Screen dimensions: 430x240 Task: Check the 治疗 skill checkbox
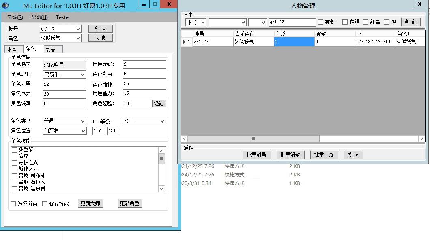click(x=15, y=156)
